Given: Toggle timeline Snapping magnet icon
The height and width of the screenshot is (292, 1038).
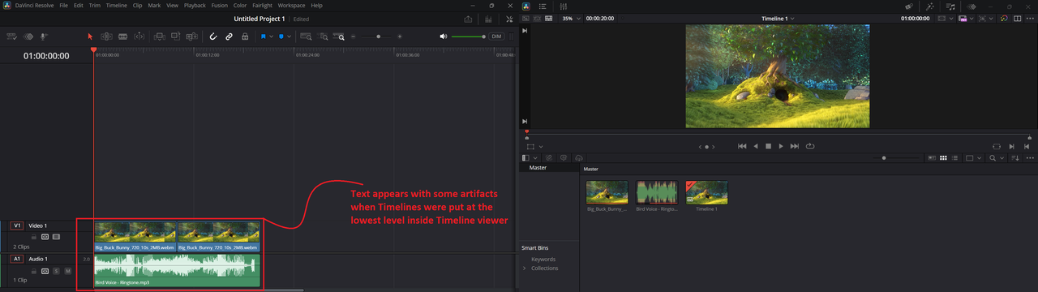Looking at the screenshot, I should [213, 36].
